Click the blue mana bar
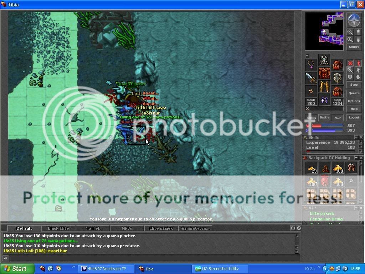 coord(327,131)
